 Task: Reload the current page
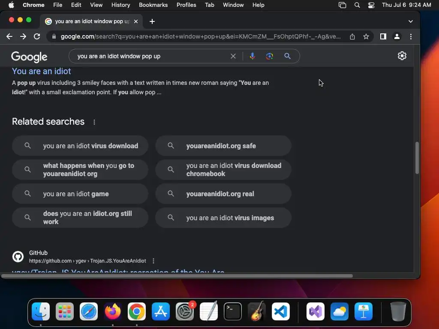tap(37, 36)
